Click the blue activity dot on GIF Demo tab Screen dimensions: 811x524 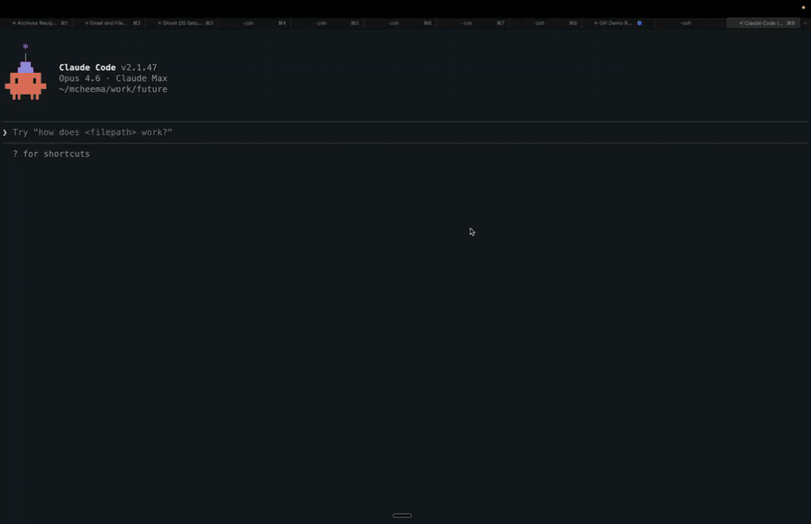tap(639, 23)
